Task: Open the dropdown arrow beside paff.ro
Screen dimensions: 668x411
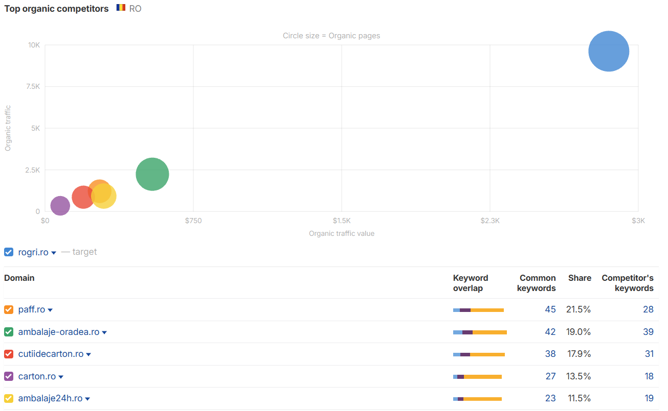Action: (50, 310)
